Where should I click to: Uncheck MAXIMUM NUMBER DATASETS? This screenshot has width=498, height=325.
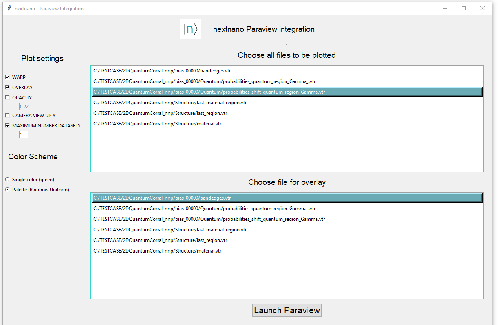[x=7, y=125]
